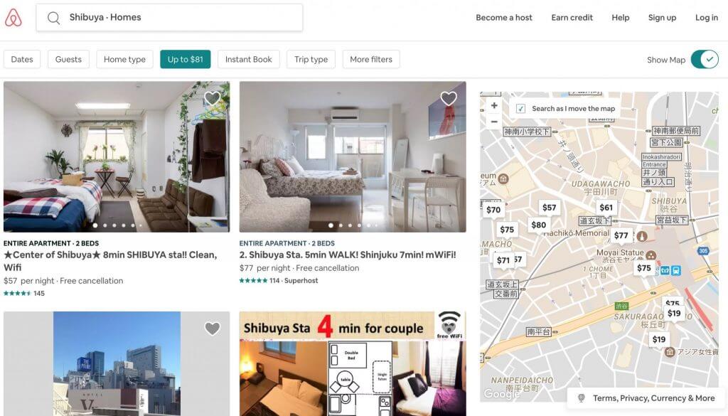
Task: Open the Dates filter
Action: coord(22,60)
